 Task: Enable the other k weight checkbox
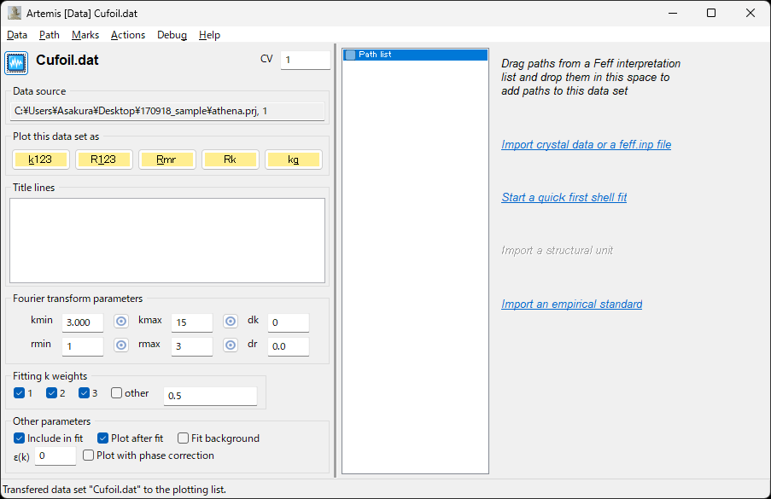click(x=116, y=393)
